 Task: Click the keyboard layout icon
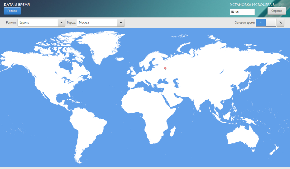tap(233, 12)
